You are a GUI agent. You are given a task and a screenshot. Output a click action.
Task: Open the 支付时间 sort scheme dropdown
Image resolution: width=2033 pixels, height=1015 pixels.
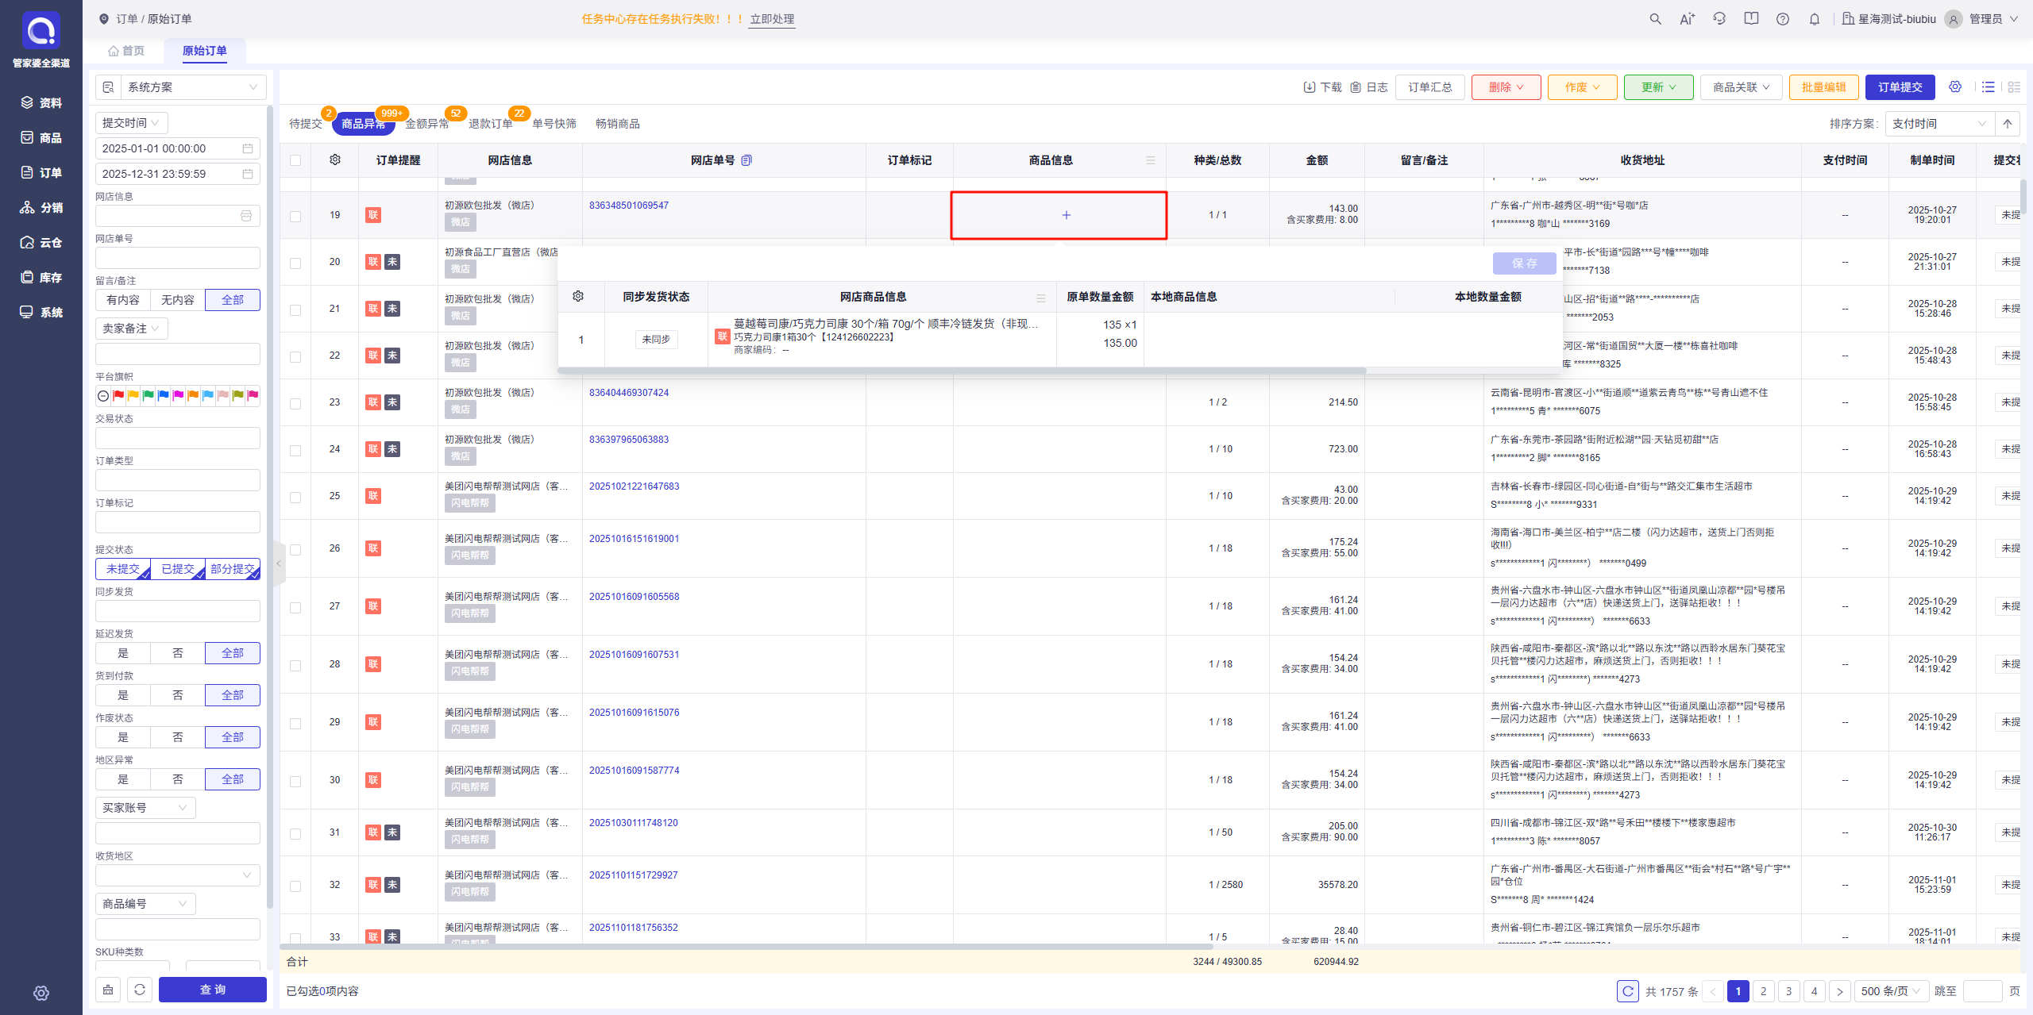point(1938,124)
